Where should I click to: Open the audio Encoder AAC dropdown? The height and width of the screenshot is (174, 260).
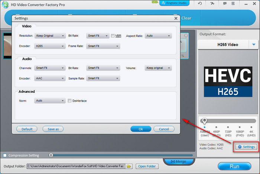(50, 78)
